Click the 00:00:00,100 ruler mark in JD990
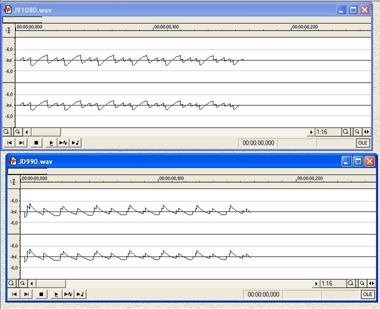Screen dimensions: 380x309 pyautogui.click(x=171, y=178)
